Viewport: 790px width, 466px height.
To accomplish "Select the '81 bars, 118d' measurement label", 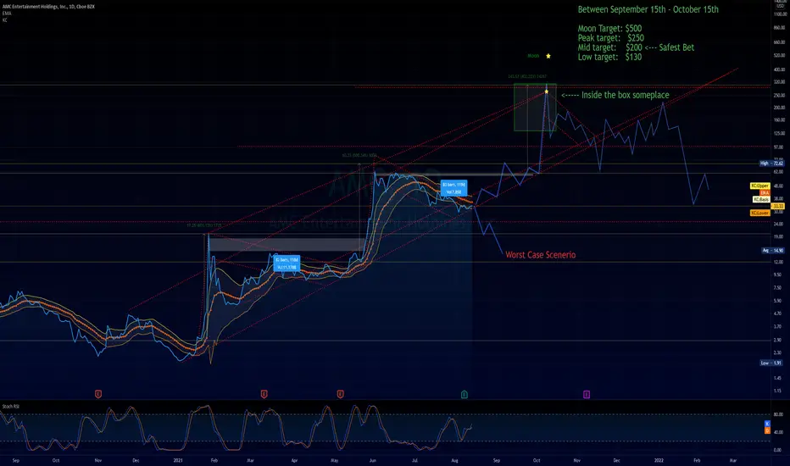I will click(287, 263).
